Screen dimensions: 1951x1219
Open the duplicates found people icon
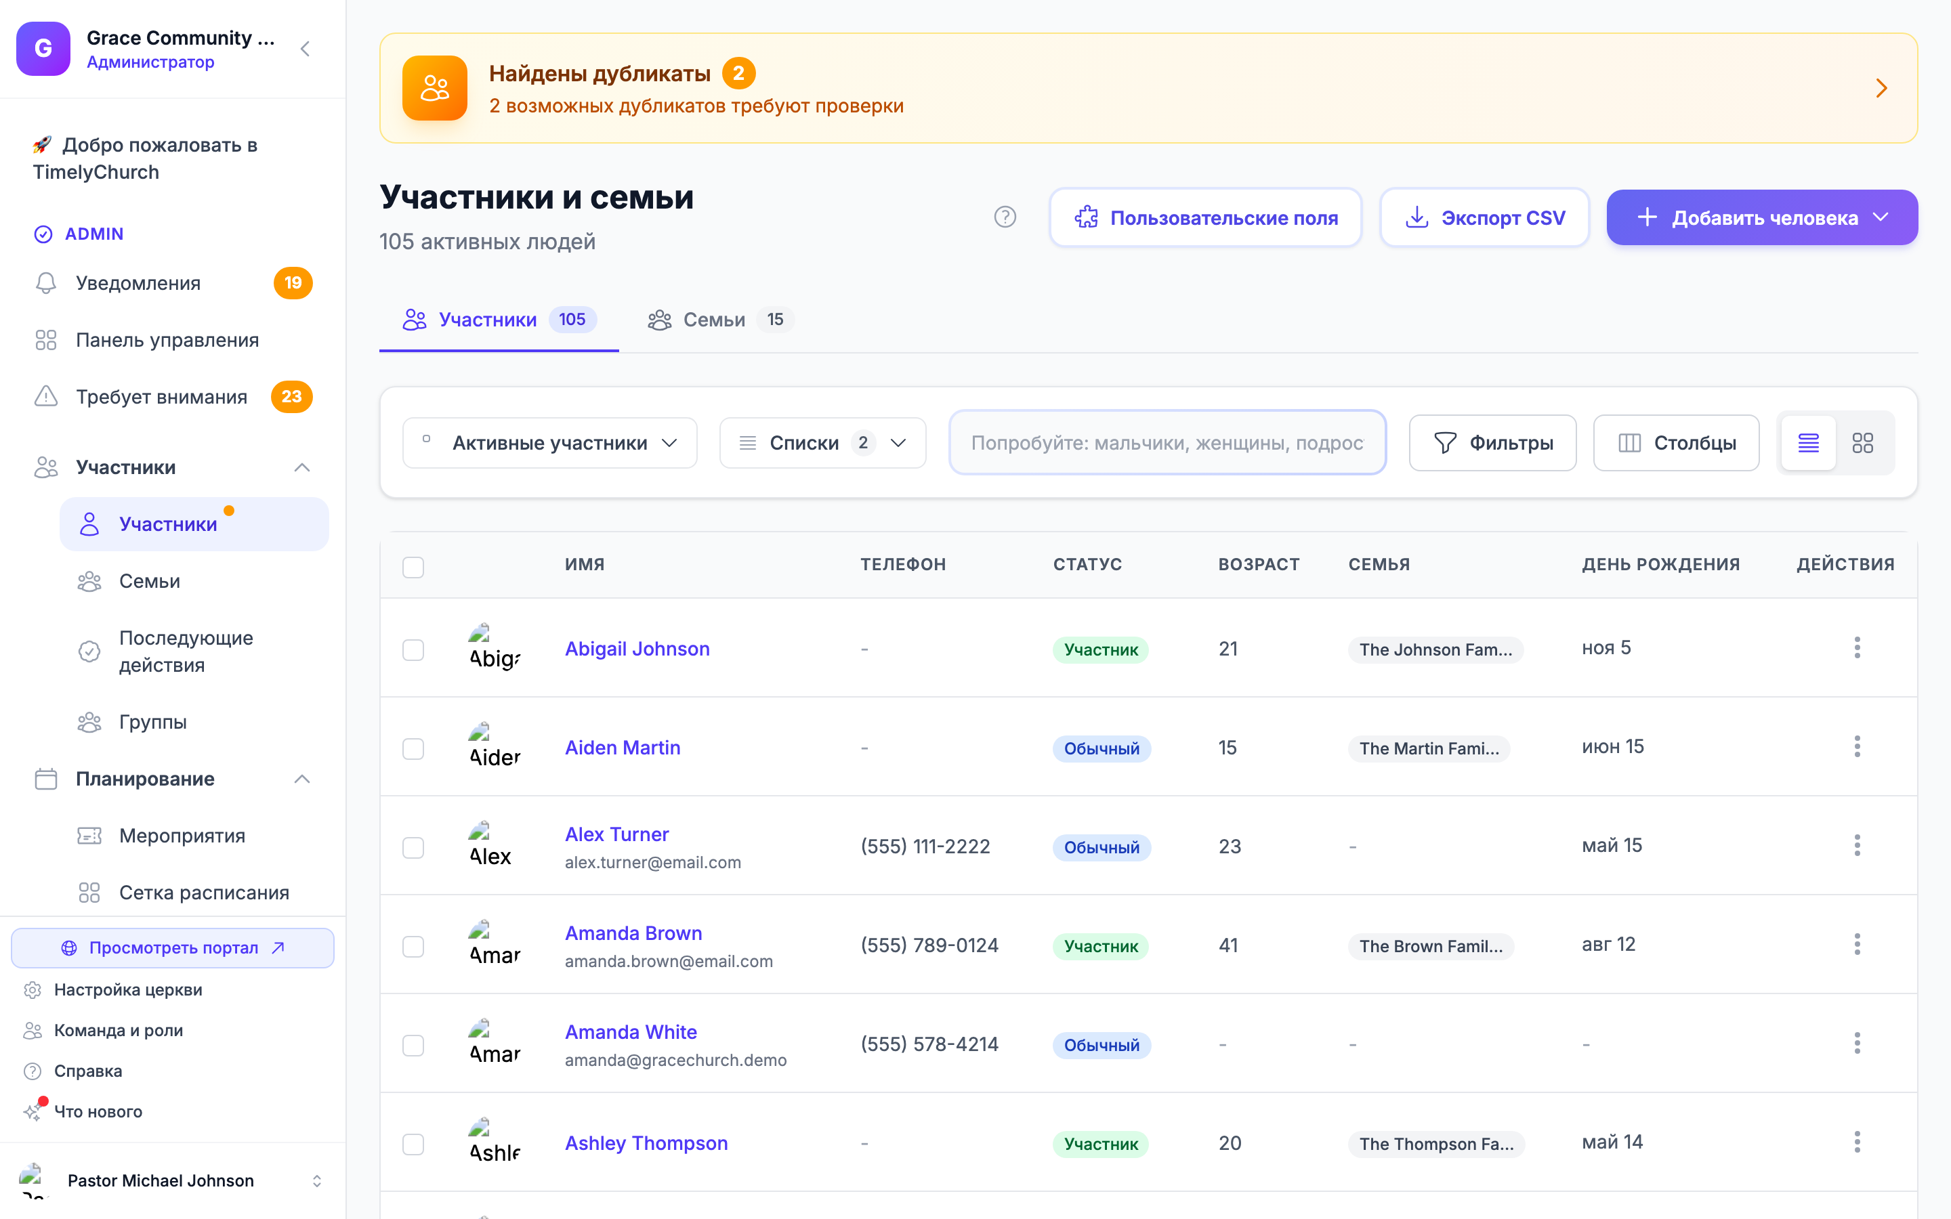pyautogui.click(x=434, y=88)
